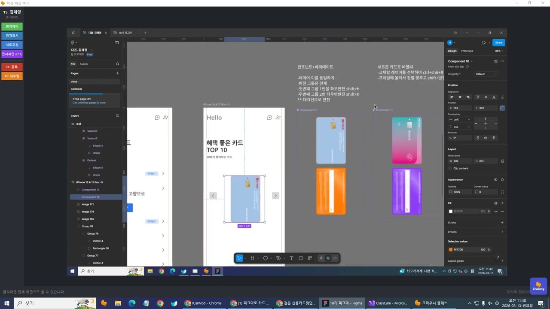Open individual corner radius settings
The image size is (550, 309).
[x=502, y=192]
